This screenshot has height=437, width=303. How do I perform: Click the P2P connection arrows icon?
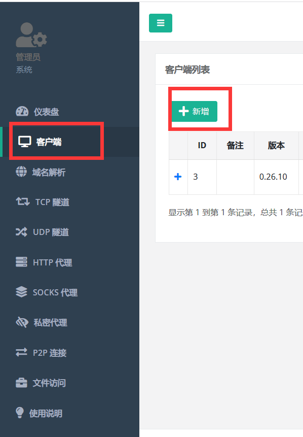21,352
